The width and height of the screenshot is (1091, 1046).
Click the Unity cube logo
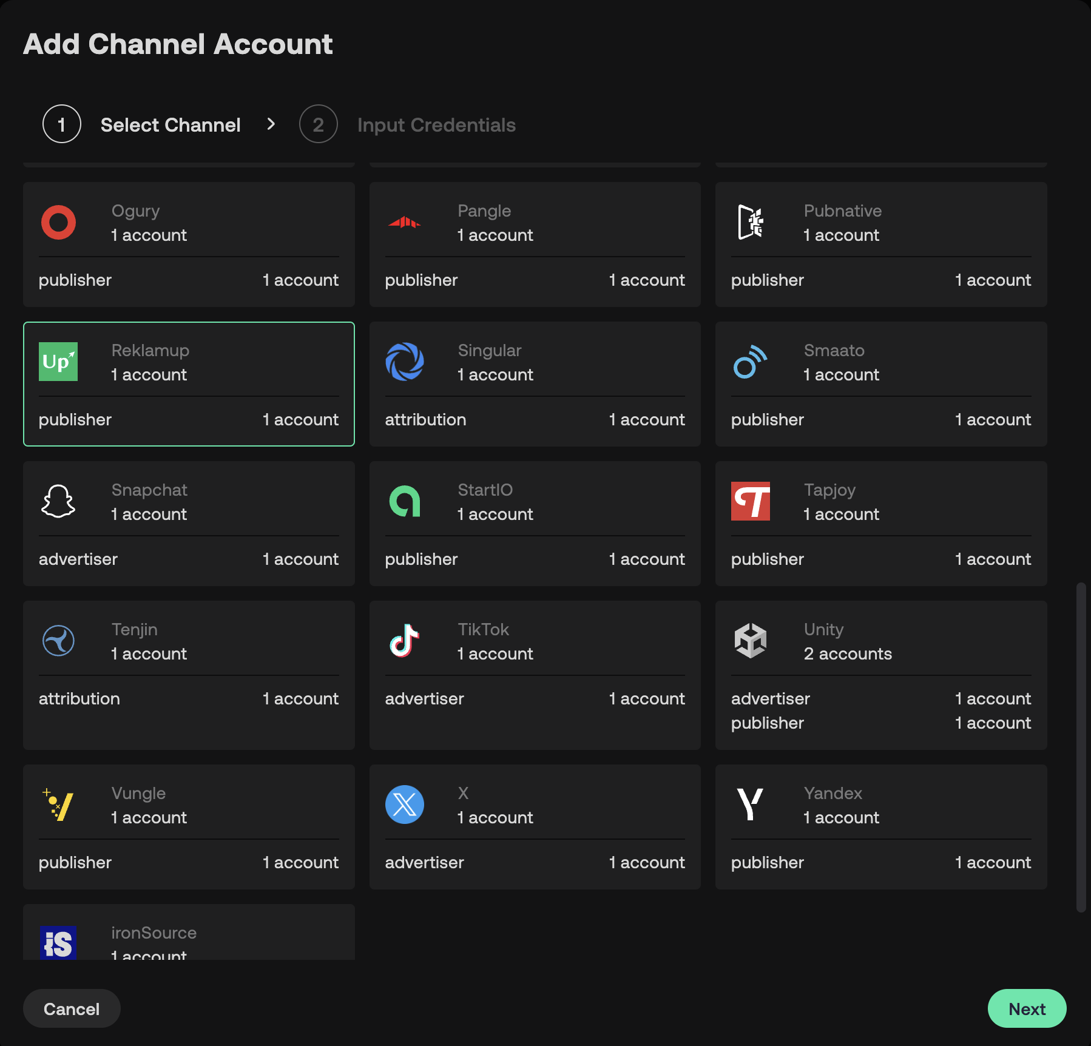pos(751,641)
